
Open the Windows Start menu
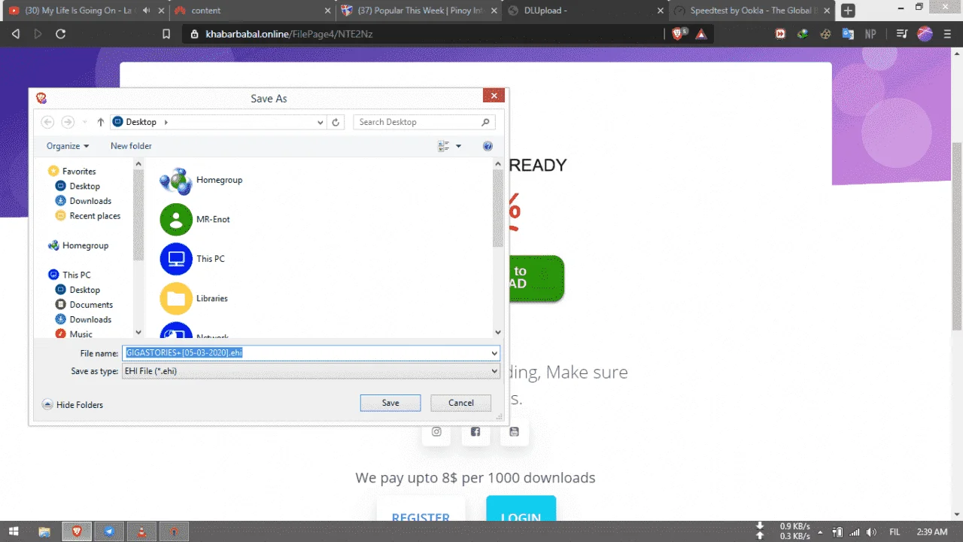pyautogui.click(x=14, y=531)
